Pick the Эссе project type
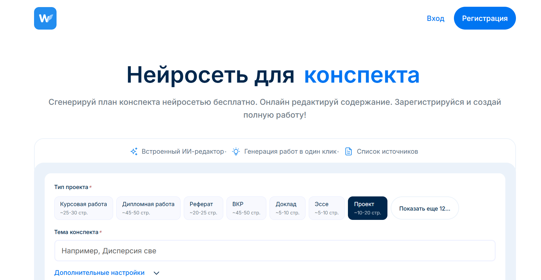 [x=326, y=208]
